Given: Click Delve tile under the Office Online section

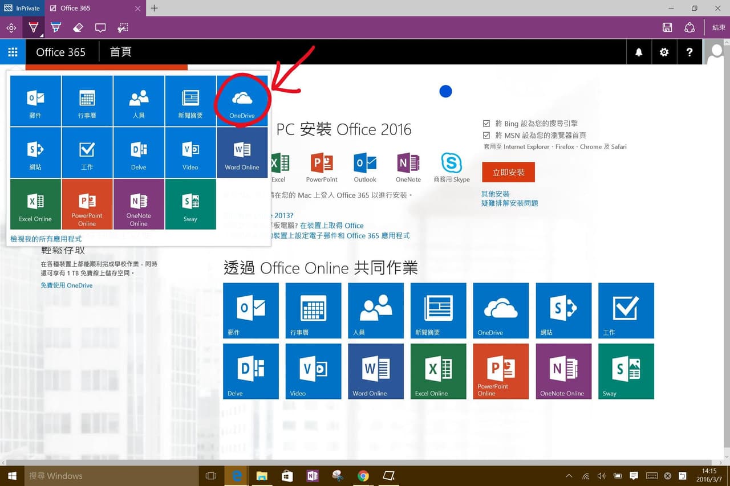Looking at the screenshot, I should coord(251,371).
